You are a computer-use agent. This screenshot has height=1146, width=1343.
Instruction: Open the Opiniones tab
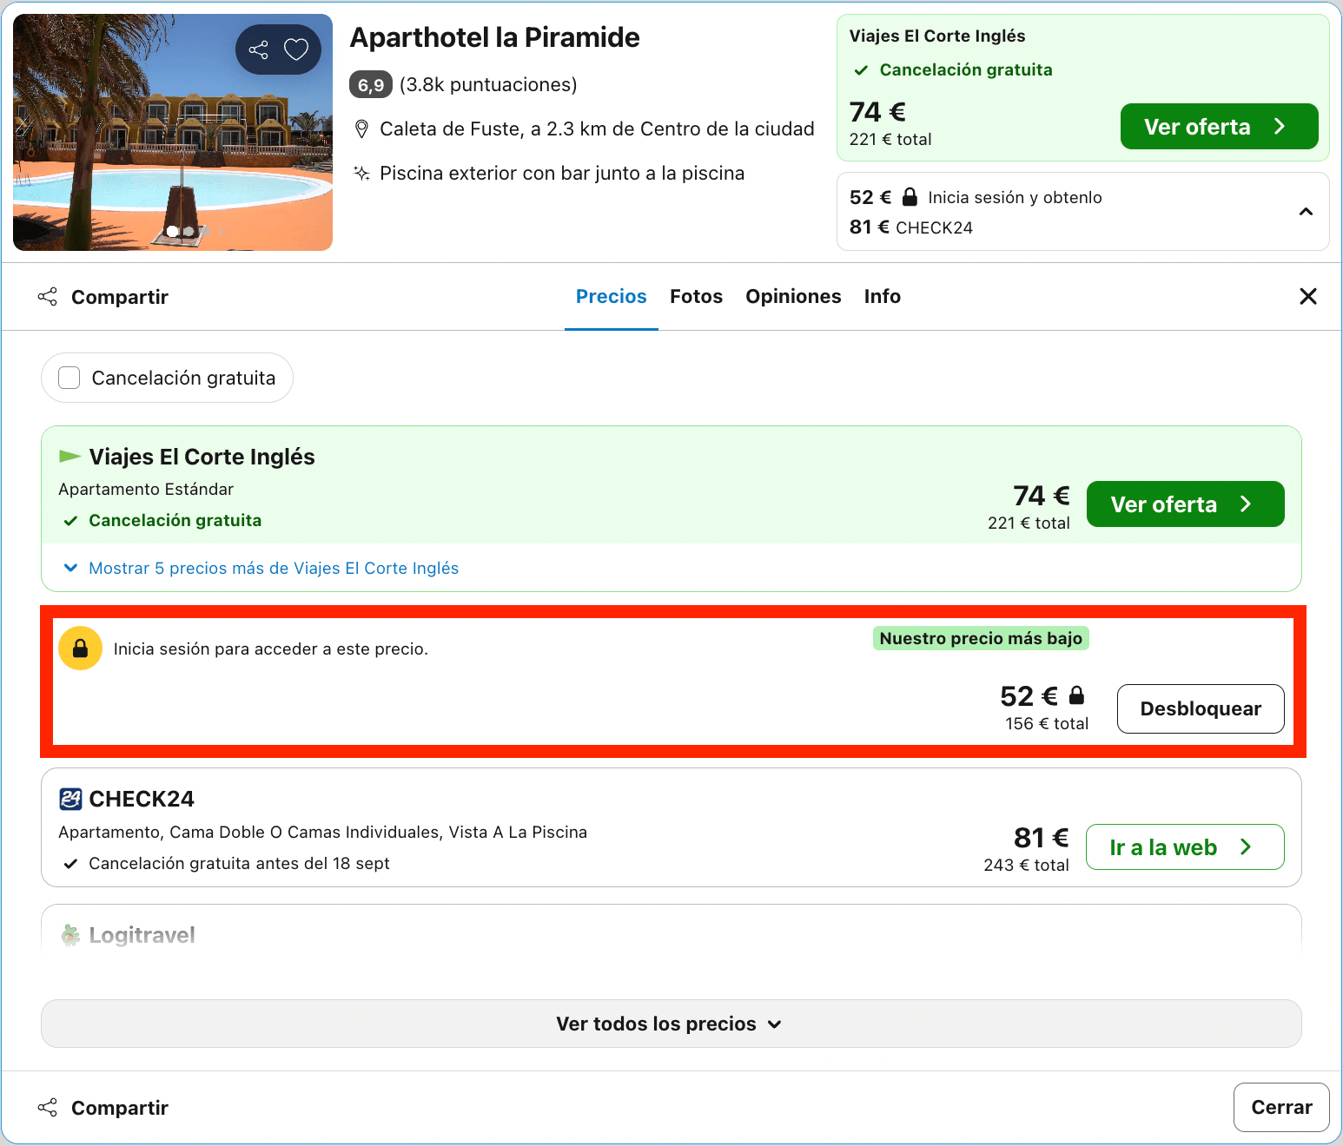click(793, 297)
